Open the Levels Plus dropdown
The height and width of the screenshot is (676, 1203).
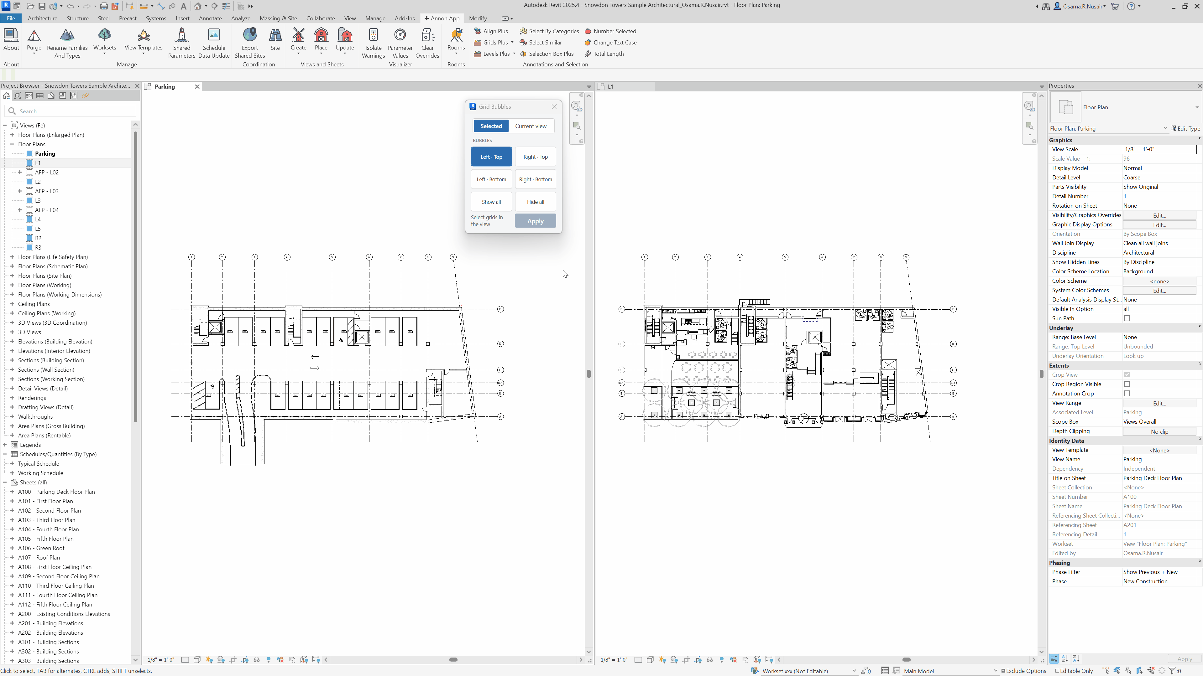click(514, 54)
